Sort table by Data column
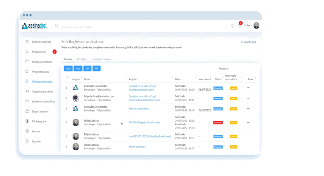This screenshot has height=176, width=324. (178, 79)
